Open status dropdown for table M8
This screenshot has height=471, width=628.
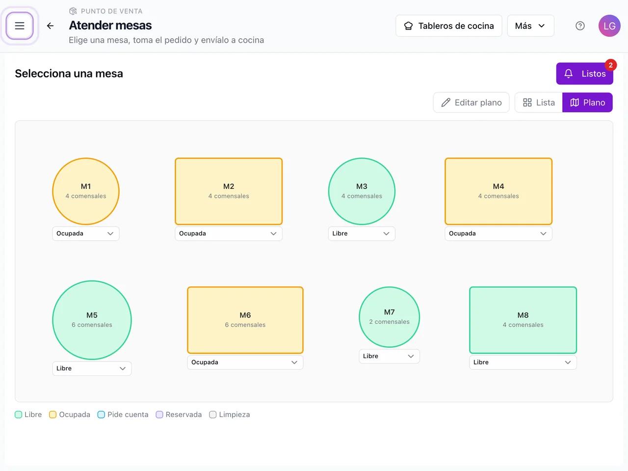tap(523, 363)
